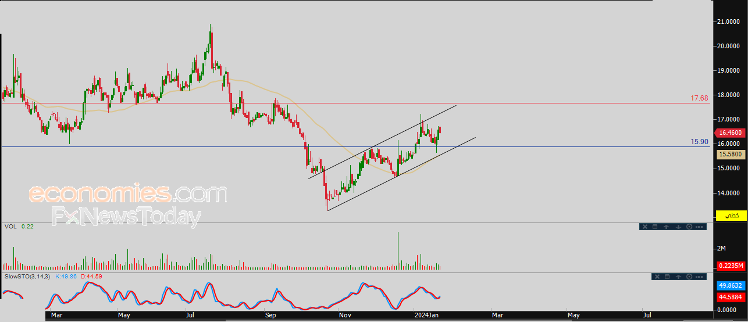This screenshot has height=322, width=748.
Task: Click the D:44.59 stochastic reading
Action: point(92,276)
